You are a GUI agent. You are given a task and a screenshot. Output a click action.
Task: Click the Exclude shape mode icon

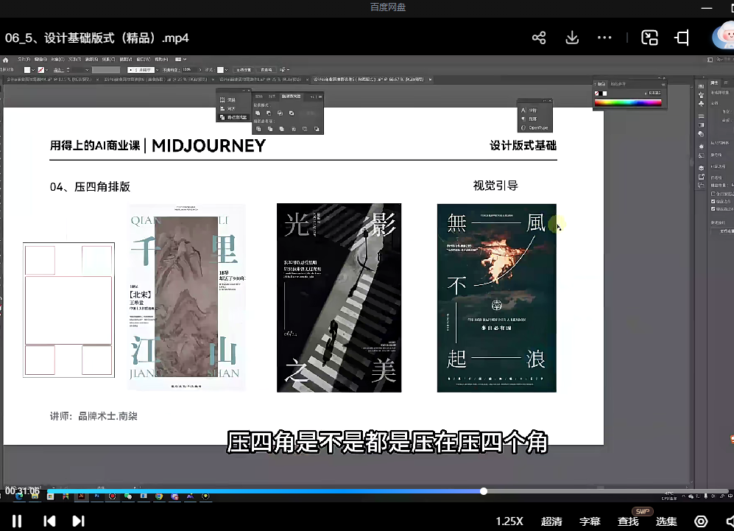click(291, 113)
